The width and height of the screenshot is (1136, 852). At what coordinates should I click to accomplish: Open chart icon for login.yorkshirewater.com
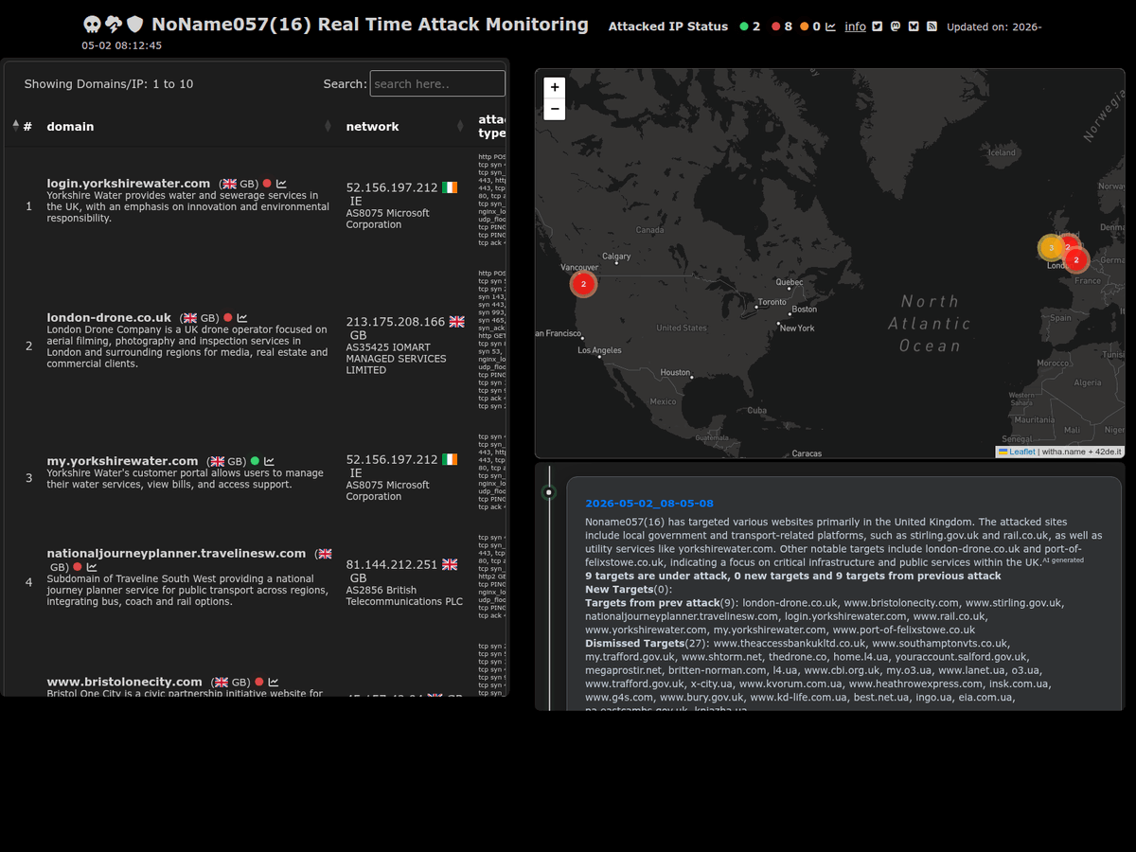(x=282, y=184)
